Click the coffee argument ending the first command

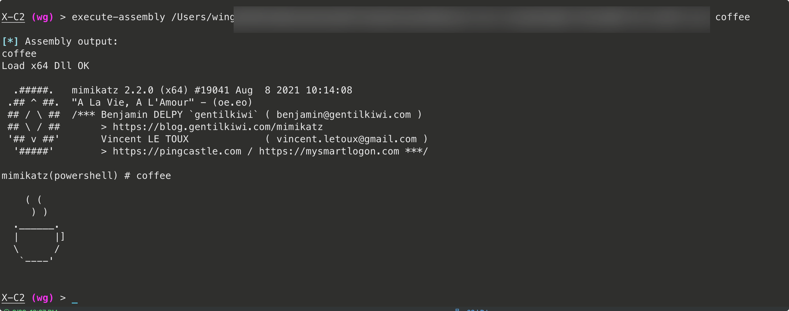732,17
